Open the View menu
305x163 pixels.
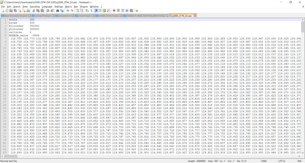pos(25,6)
